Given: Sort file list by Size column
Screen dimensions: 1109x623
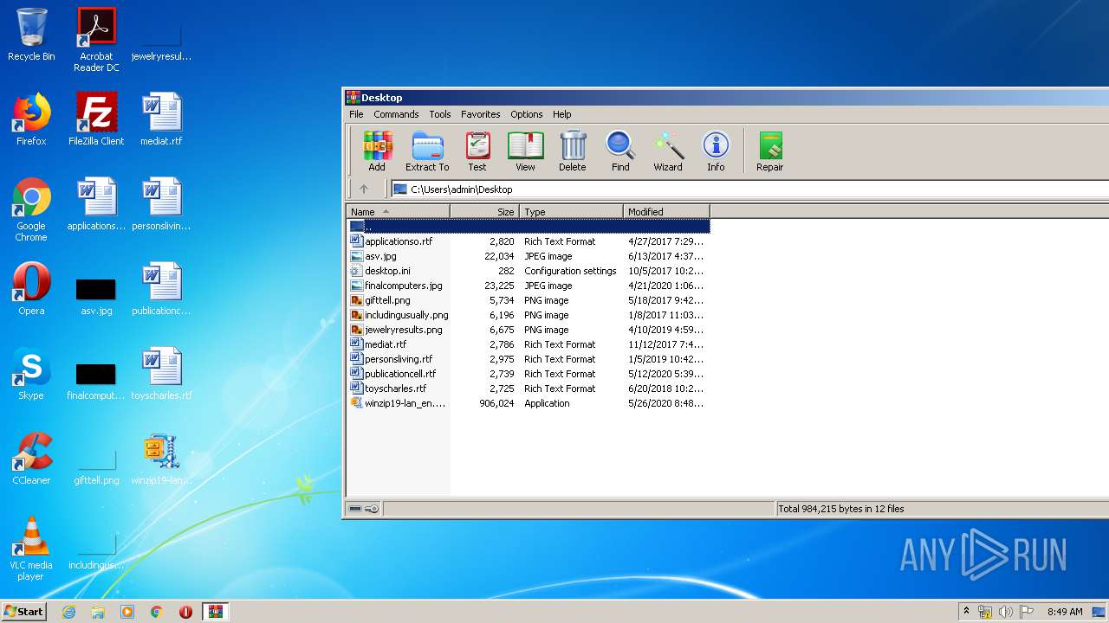Looking at the screenshot, I should 485,211.
